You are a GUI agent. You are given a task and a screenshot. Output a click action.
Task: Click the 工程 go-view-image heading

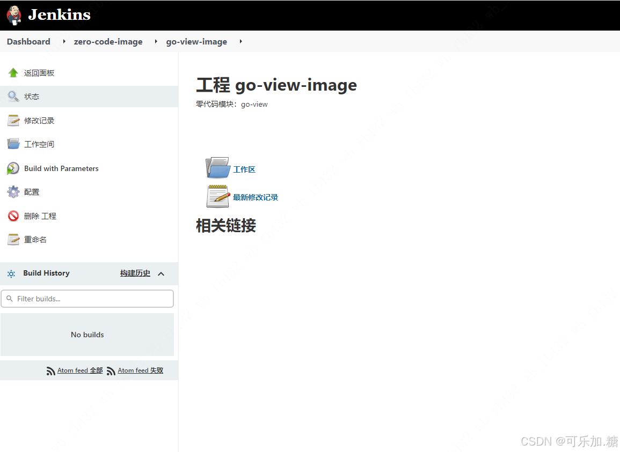coord(276,85)
